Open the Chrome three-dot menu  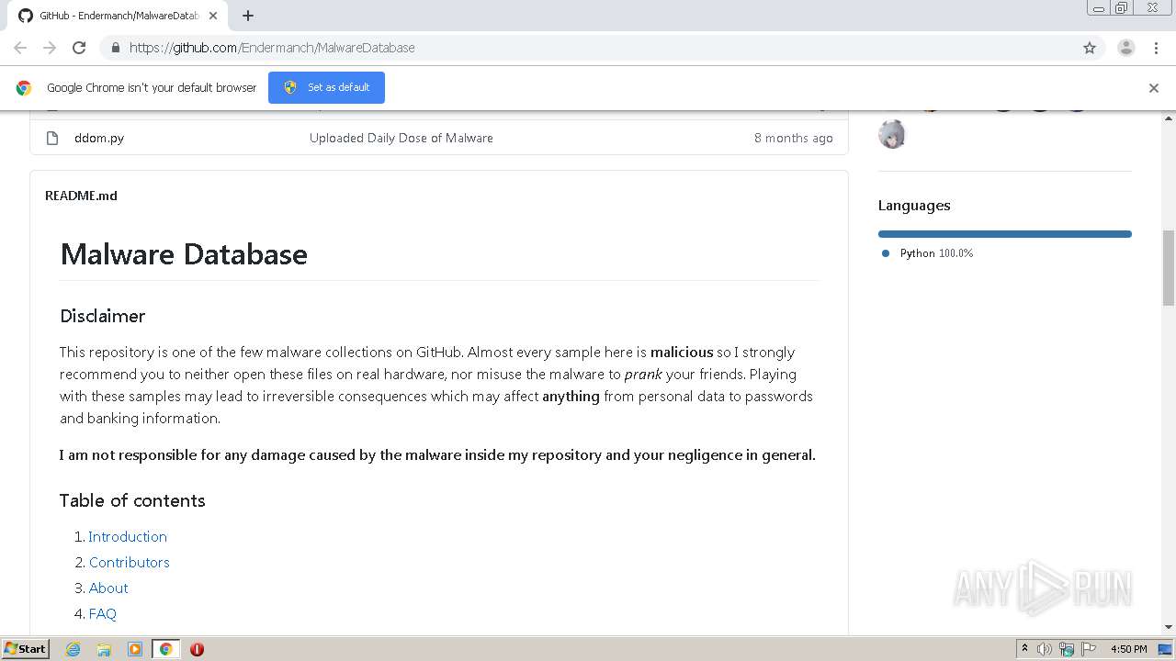coord(1156,48)
